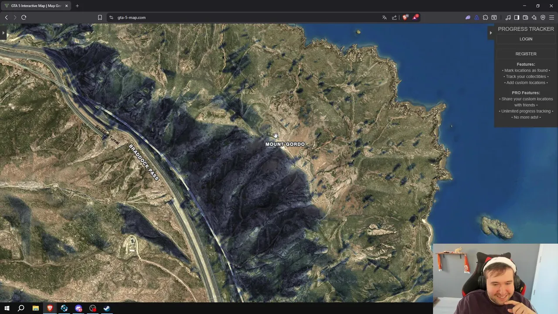Click 'Add custom locations' text
Image resolution: width=558 pixels, height=314 pixels.
coord(526,82)
